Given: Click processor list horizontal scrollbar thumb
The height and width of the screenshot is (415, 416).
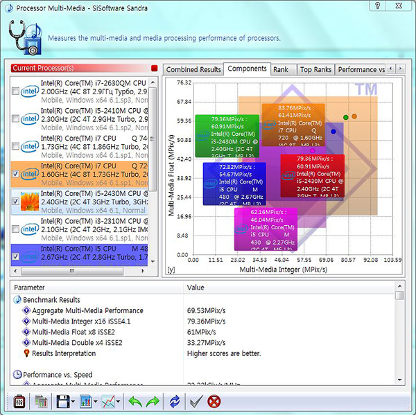Looking at the screenshot, I should click(72, 271).
